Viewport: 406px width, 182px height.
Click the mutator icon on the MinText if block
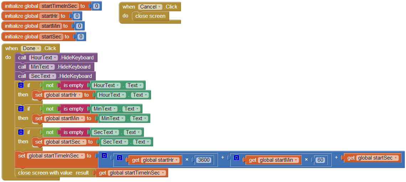21,109
